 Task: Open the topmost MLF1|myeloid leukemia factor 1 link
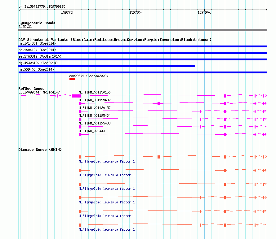tap(107, 161)
